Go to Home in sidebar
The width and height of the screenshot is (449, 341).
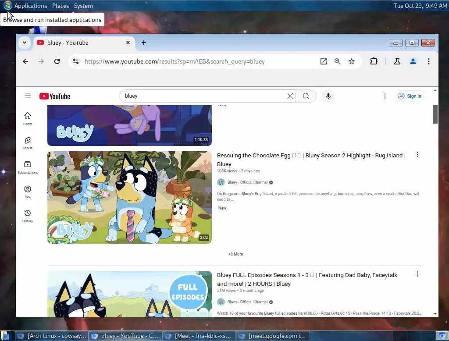click(x=28, y=118)
